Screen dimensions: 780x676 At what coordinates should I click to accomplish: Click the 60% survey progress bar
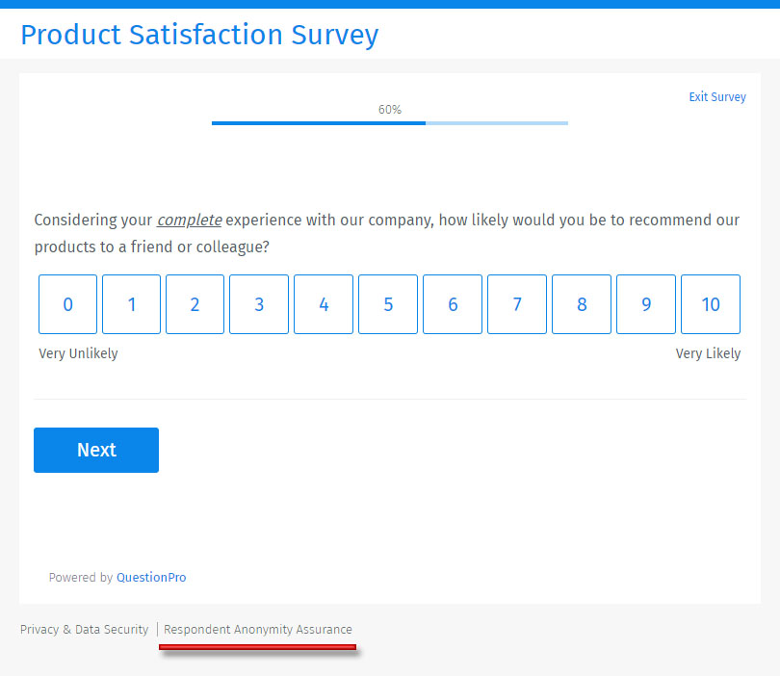click(389, 122)
